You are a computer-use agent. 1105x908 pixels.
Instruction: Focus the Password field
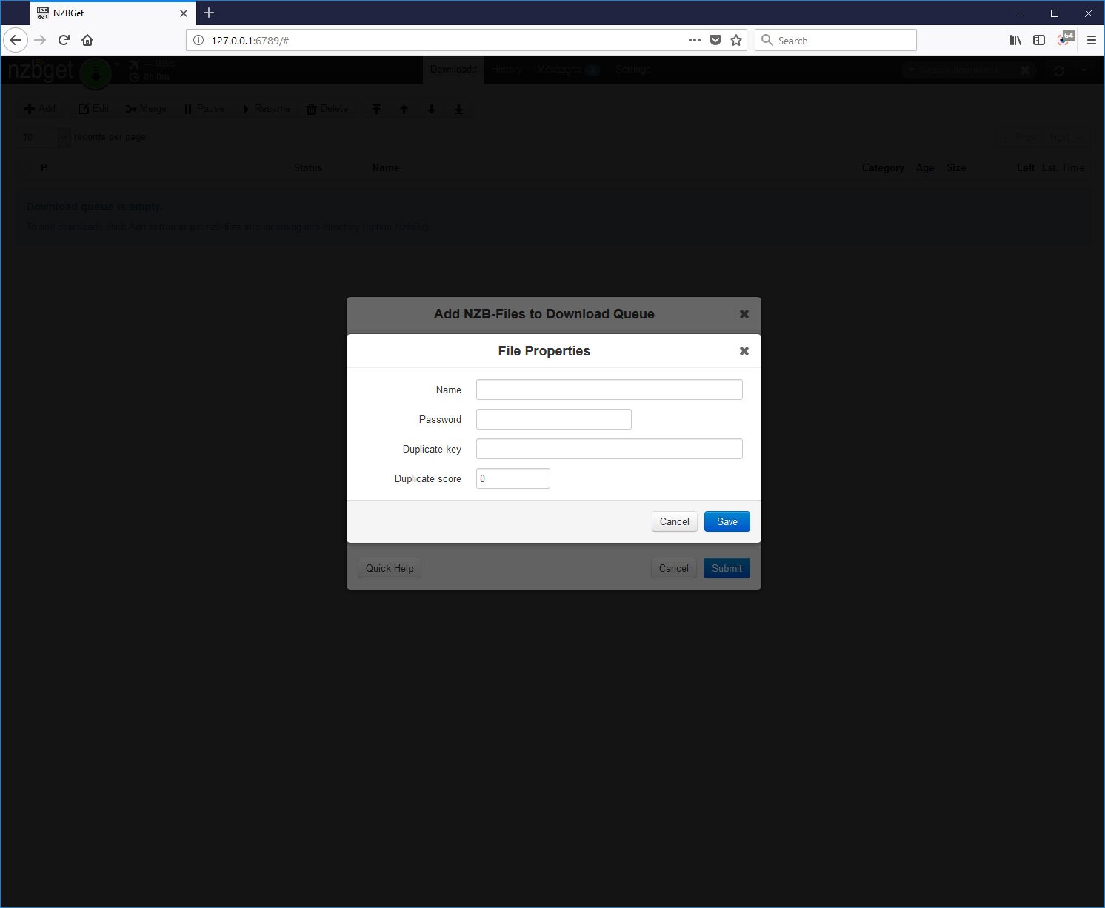[553, 419]
